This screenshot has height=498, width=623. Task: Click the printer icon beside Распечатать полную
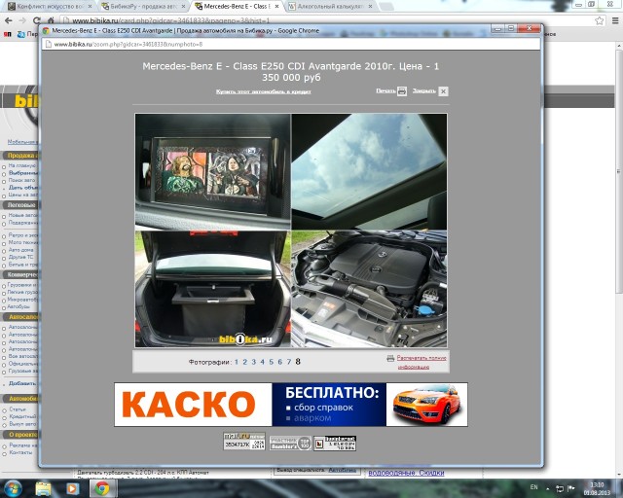[x=390, y=358]
